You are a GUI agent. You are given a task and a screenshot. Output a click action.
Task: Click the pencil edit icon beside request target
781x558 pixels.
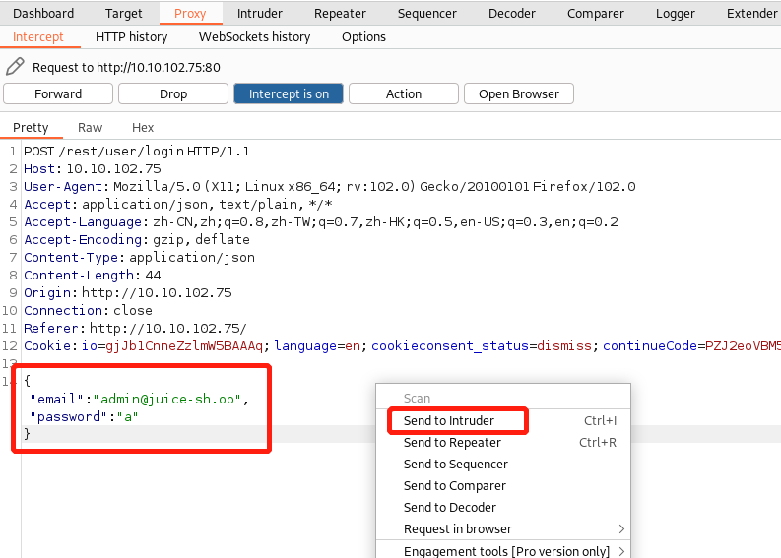(15, 67)
